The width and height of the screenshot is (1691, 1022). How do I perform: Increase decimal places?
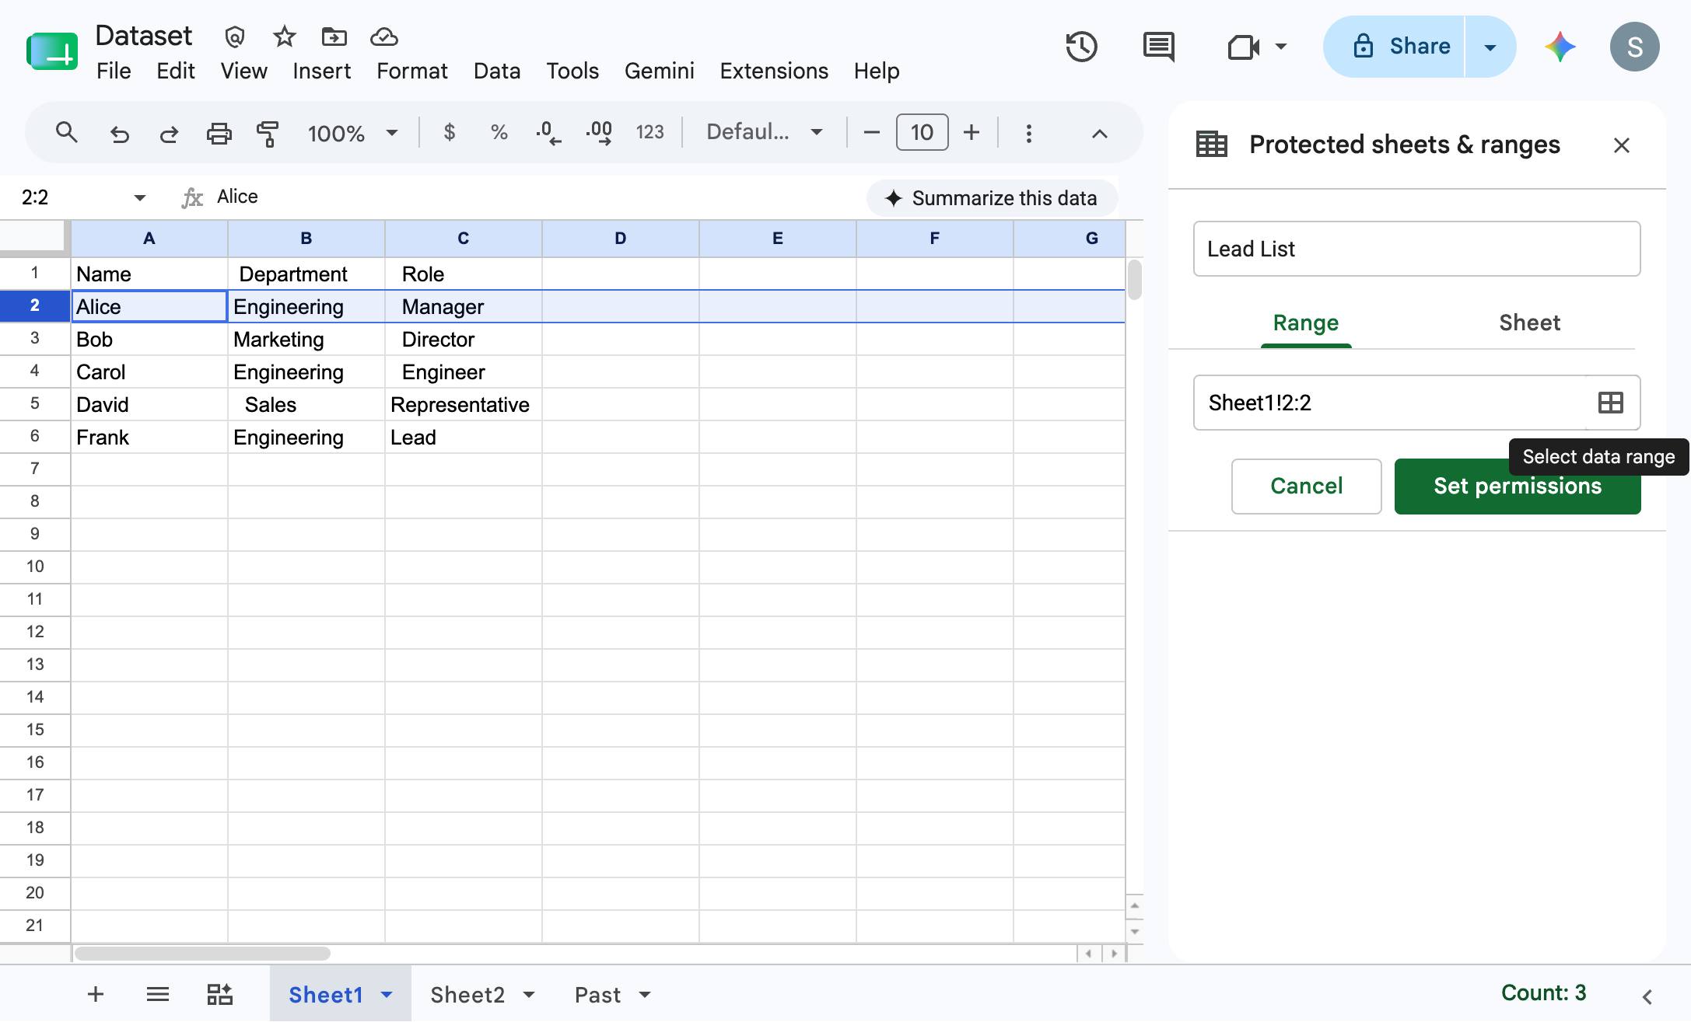tap(599, 133)
